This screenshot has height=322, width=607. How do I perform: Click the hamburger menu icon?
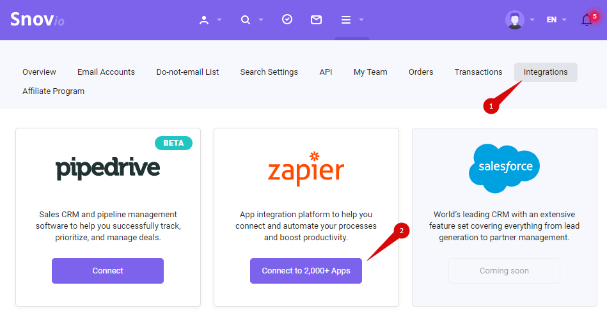(346, 20)
